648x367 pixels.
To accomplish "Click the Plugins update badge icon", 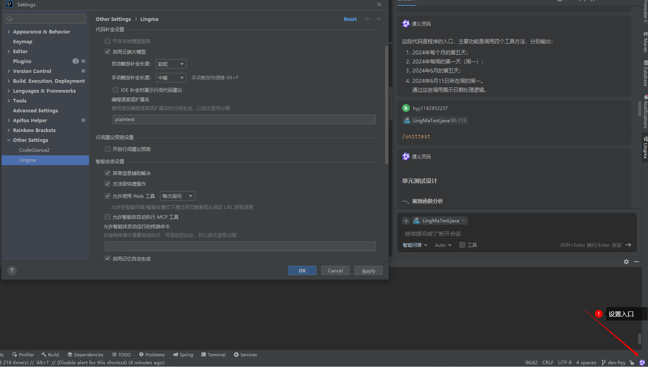I will point(76,61).
